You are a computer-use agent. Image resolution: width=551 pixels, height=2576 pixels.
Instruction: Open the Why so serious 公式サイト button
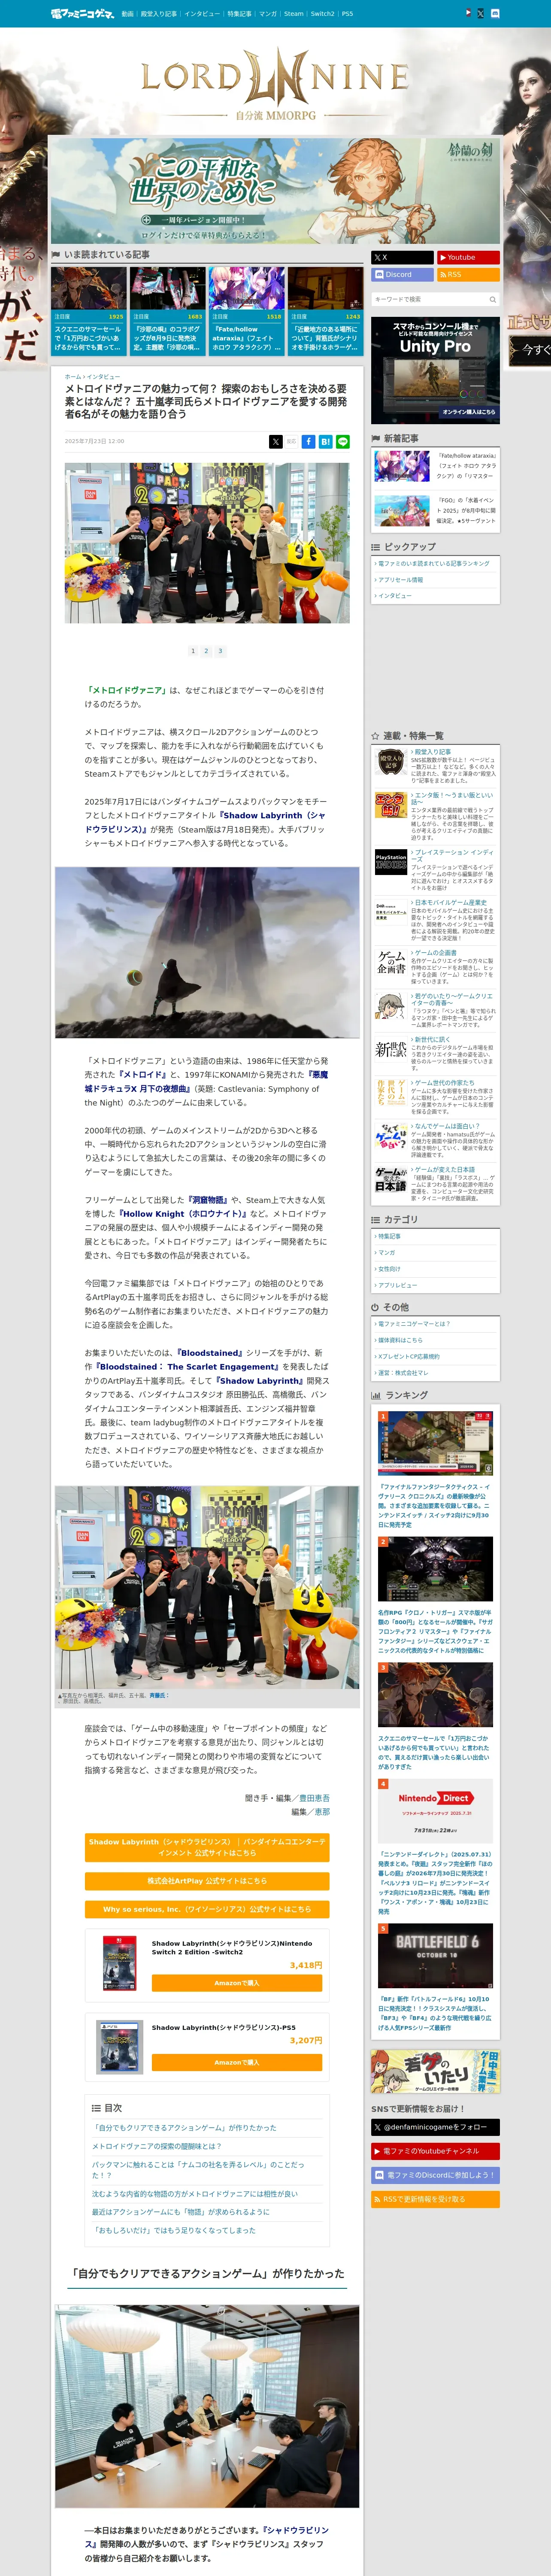click(x=207, y=1909)
